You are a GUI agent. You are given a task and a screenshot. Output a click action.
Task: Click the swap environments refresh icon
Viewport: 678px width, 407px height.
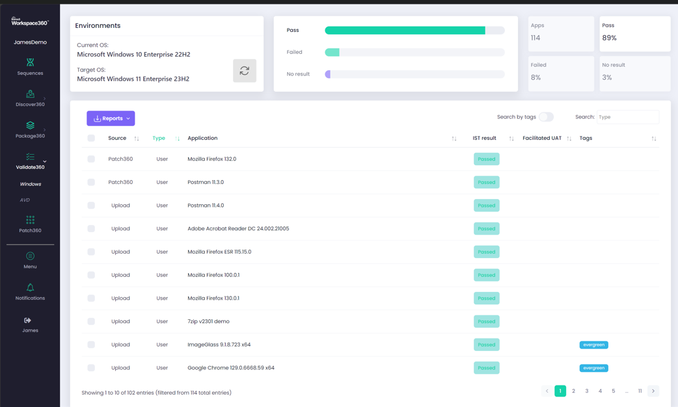tap(245, 71)
